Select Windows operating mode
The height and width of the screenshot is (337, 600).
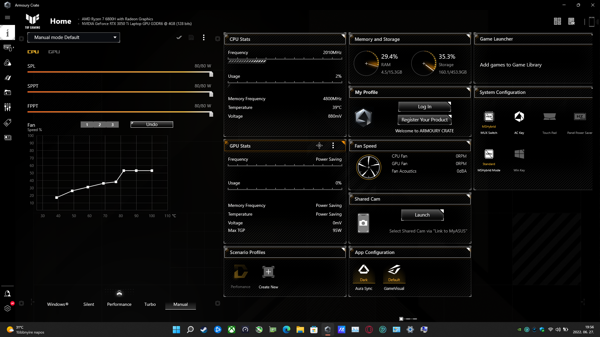[x=58, y=304]
